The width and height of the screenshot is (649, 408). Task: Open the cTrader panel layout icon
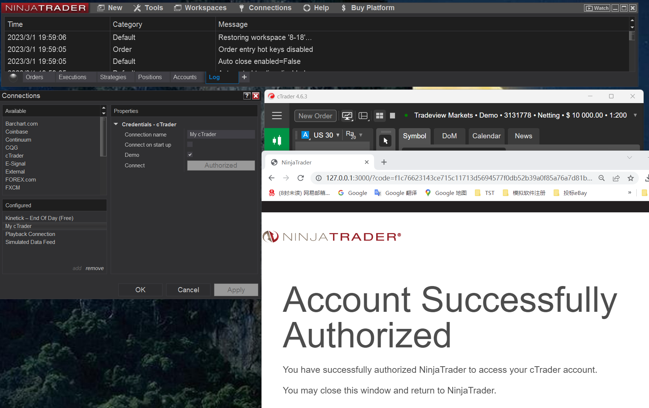click(x=363, y=116)
